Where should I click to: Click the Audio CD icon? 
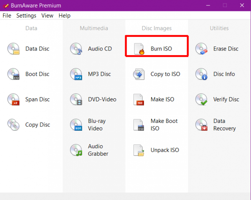click(76, 49)
